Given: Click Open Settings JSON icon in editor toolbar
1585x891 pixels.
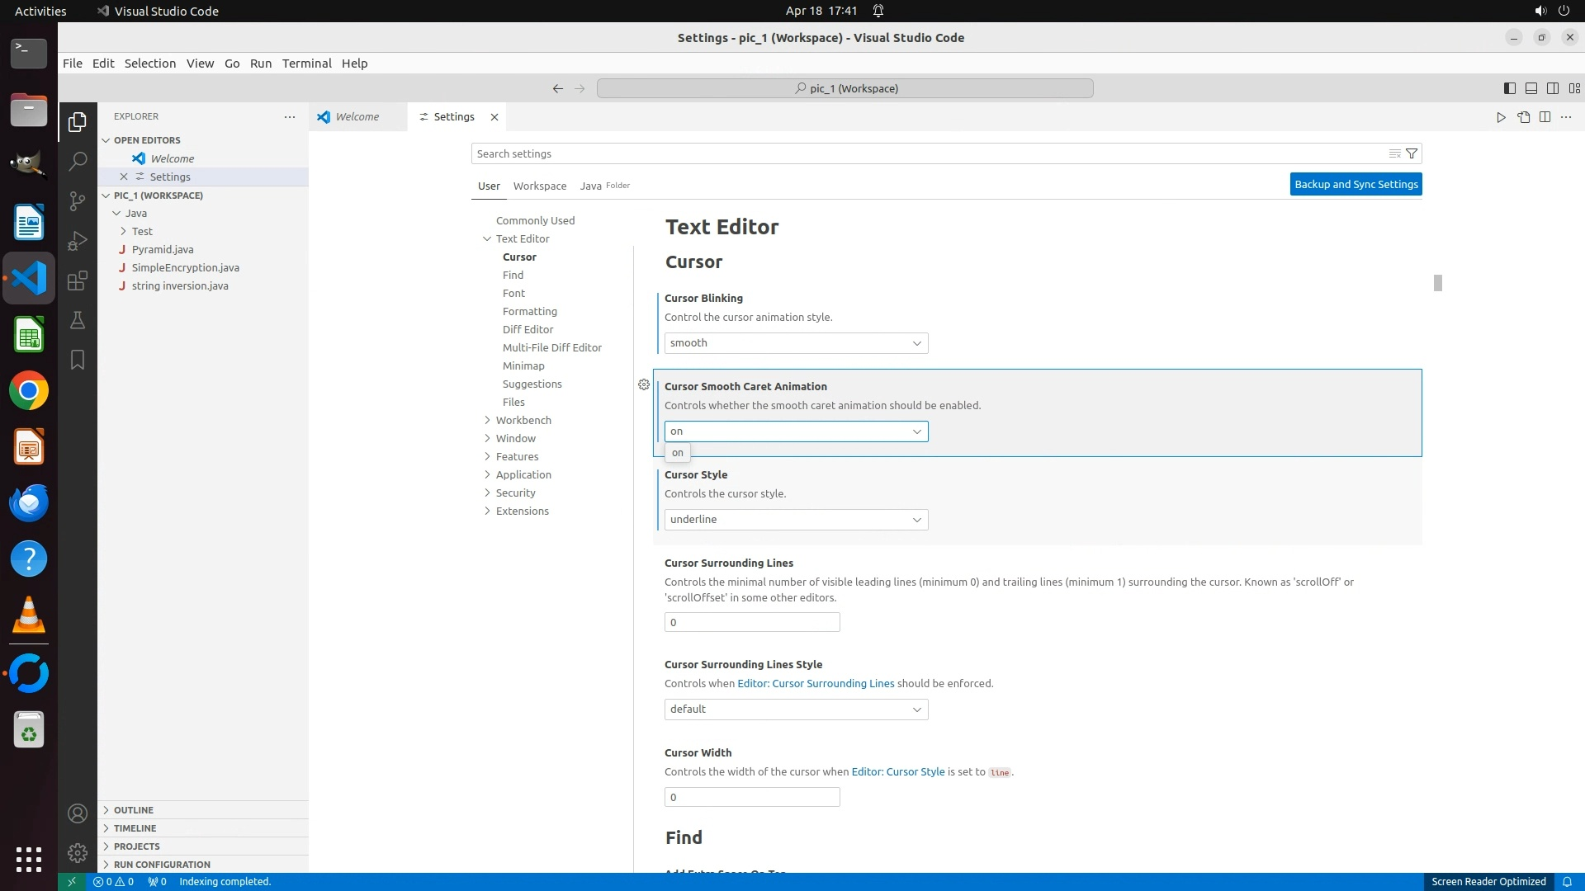Looking at the screenshot, I should (1523, 117).
